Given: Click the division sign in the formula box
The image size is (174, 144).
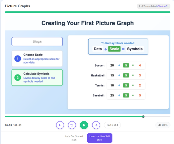Looking at the screenshot, I should coord(106,49).
